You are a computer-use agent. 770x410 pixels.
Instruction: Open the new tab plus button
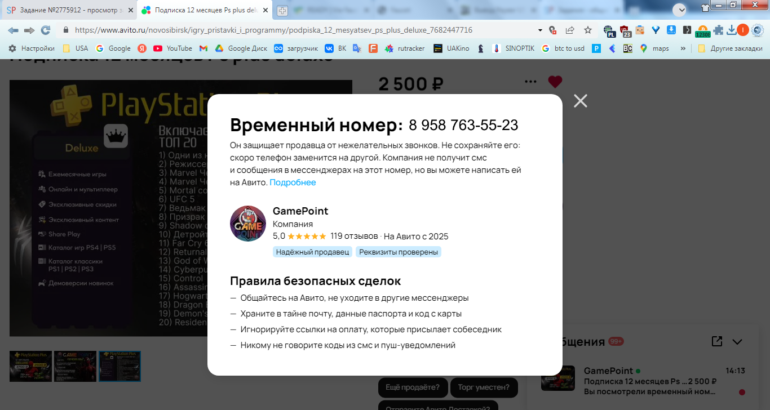[x=282, y=11]
